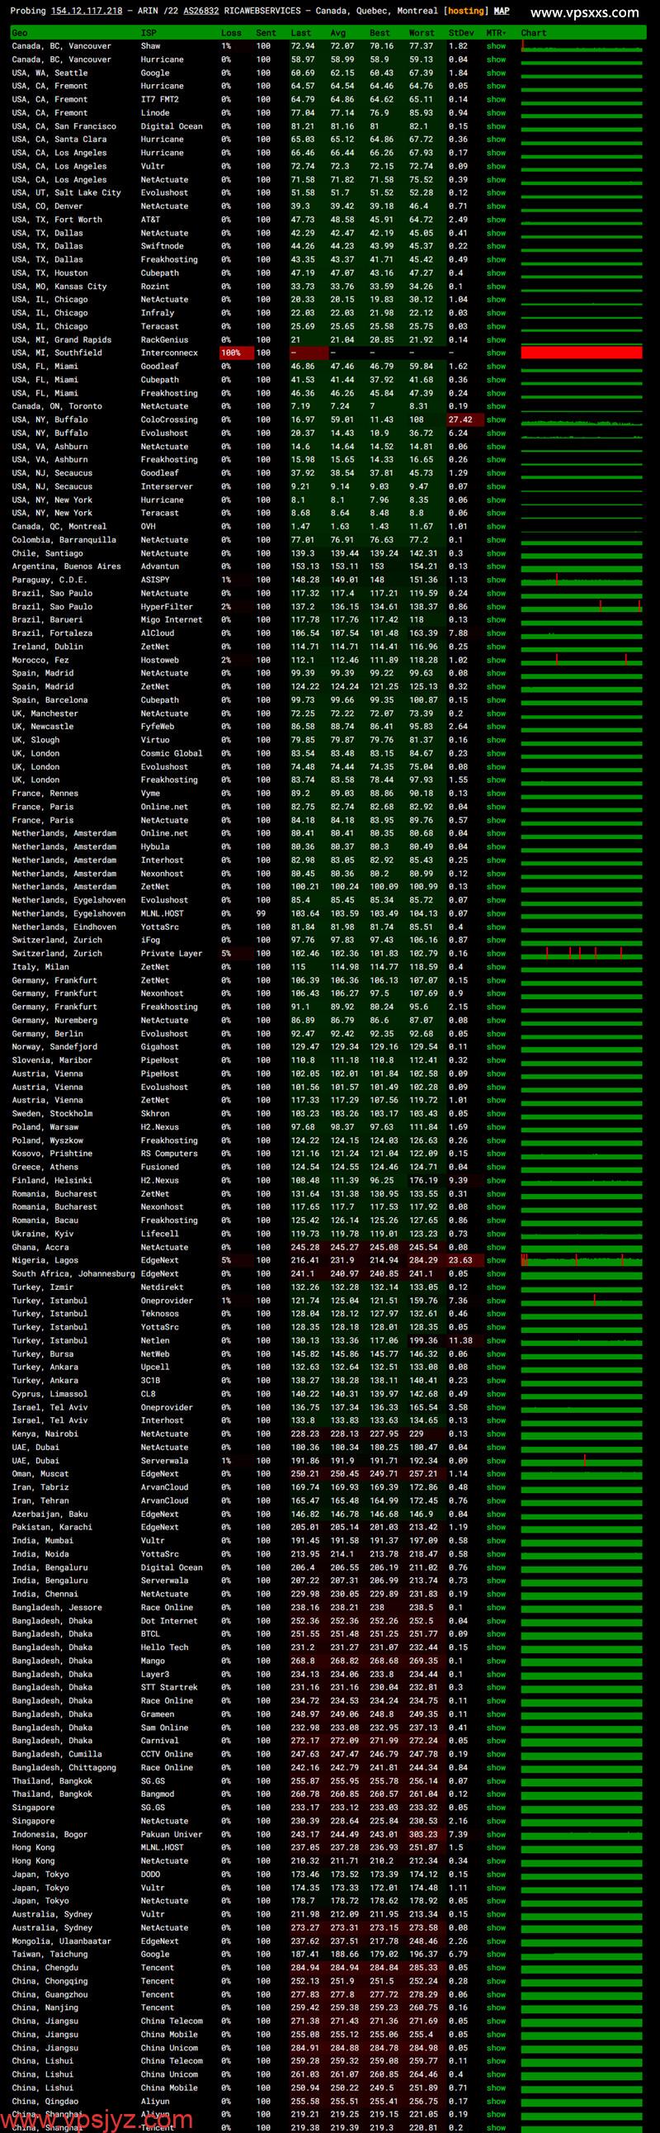Show MTR for Mongolia, Ulaanbaatar row

coord(497,1941)
